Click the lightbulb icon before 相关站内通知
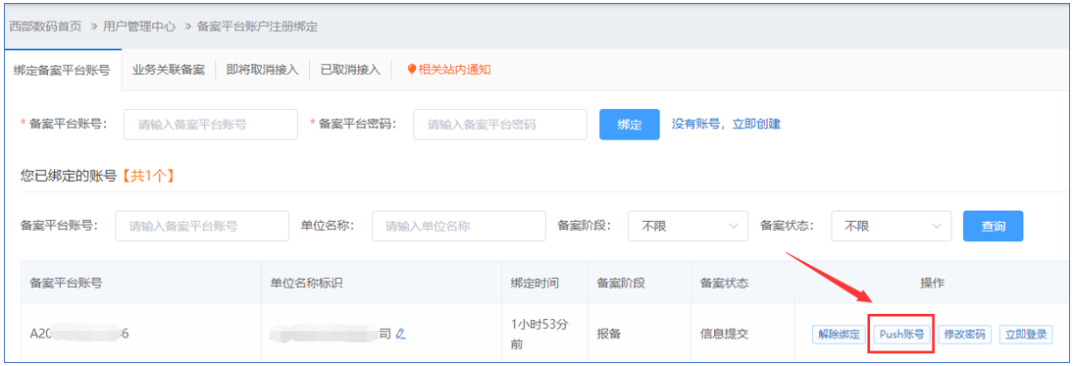Viewport: 1074px width, 366px height. (412, 70)
